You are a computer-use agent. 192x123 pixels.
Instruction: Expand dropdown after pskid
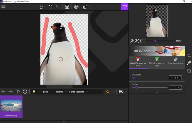point(52,92)
